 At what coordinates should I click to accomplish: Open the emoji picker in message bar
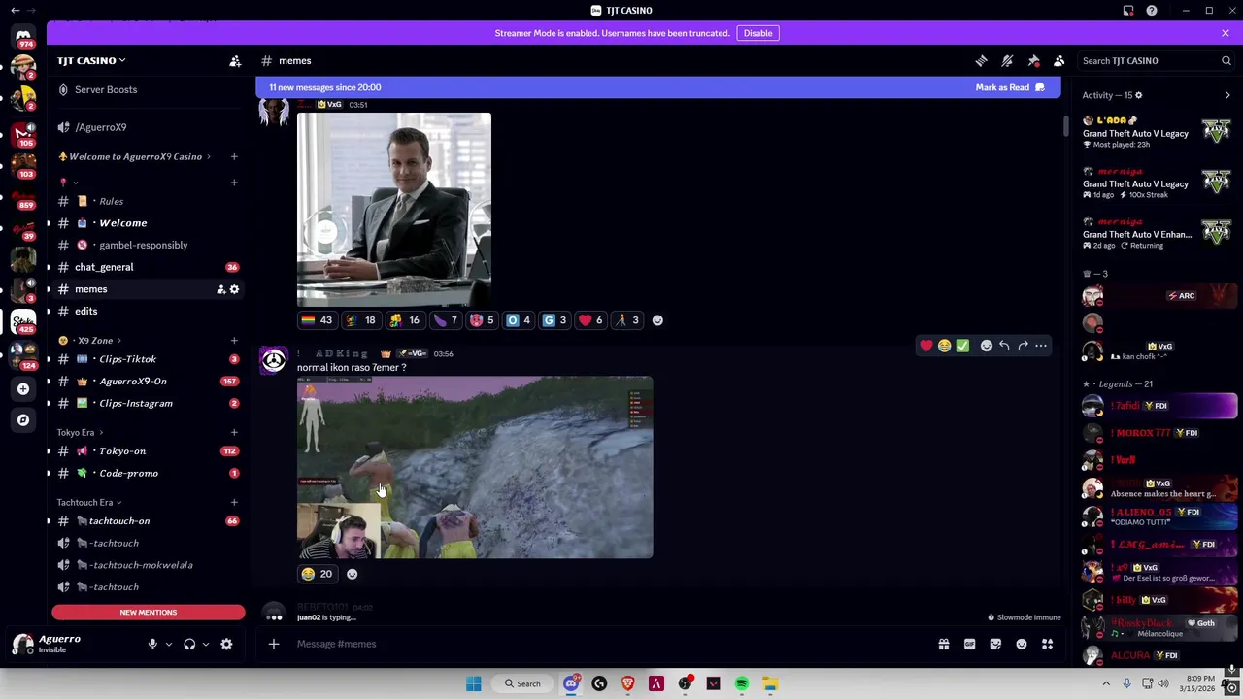coord(1022,644)
